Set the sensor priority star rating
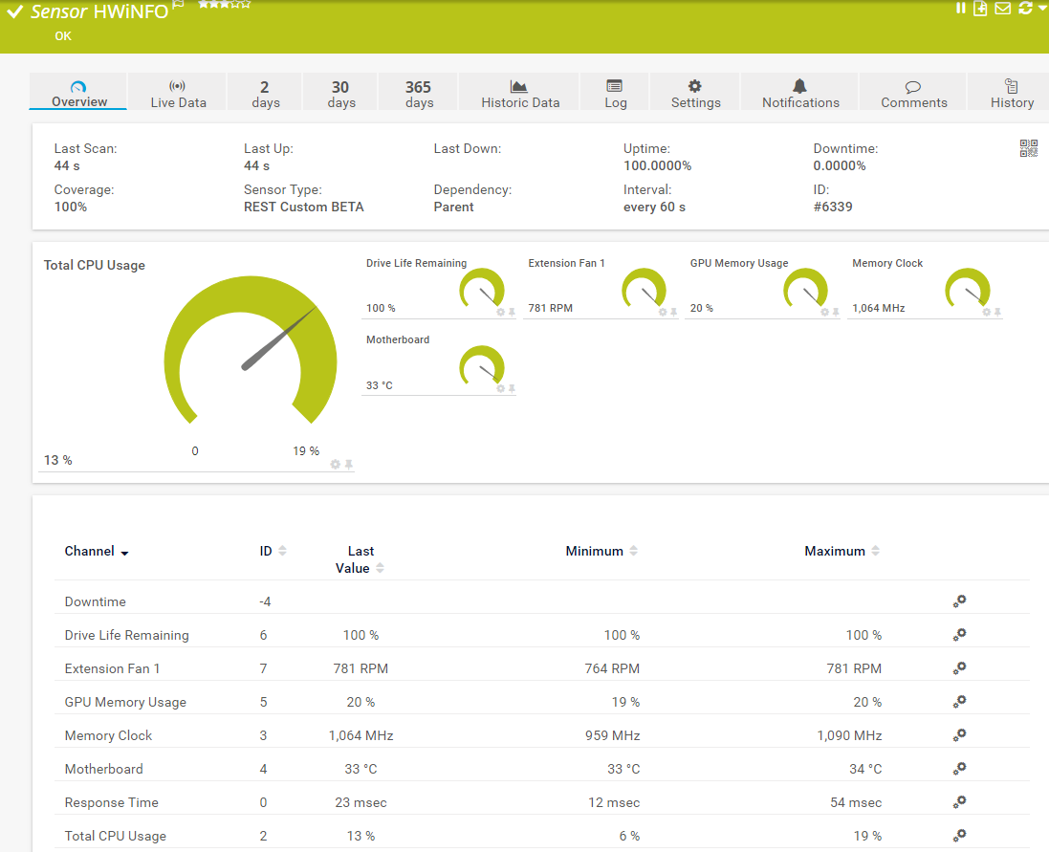 tap(224, 4)
